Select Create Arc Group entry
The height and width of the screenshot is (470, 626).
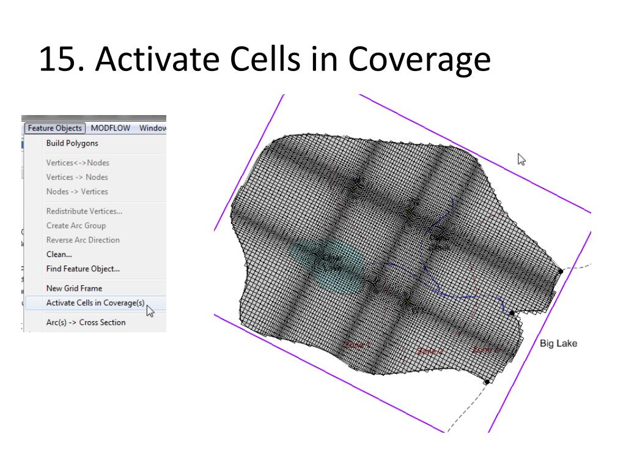pyautogui.click(x=76, y=225)
